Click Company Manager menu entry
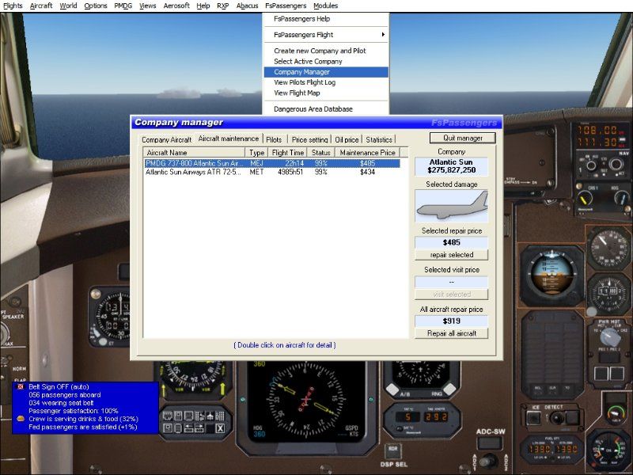The image size is (633, 475). coord(326,72)
